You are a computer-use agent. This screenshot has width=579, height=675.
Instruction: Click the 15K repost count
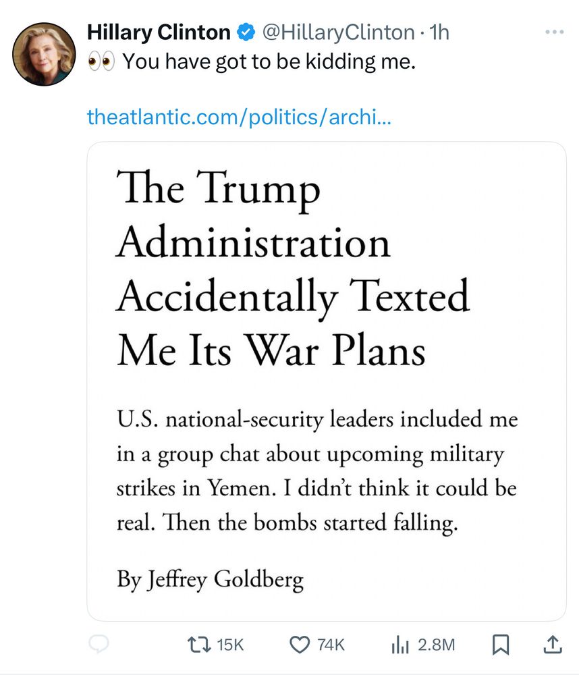230,645
